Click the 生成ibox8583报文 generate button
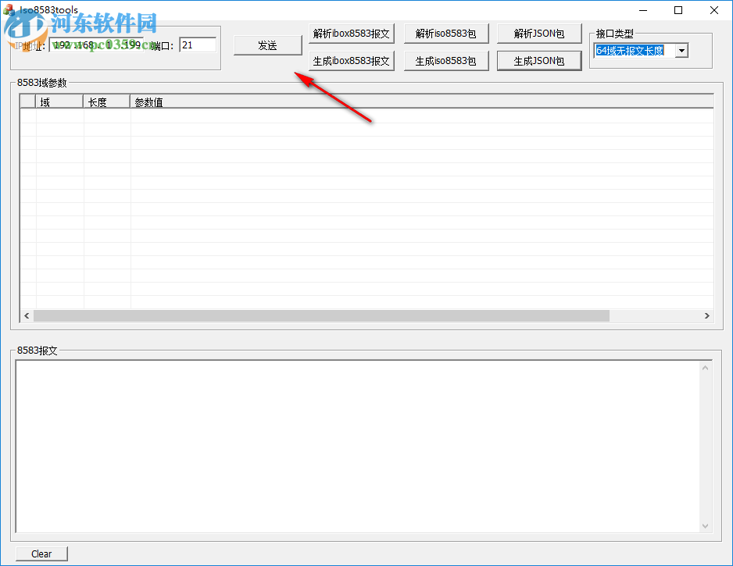This screenshot has height=566, width=733. point(351,60)
